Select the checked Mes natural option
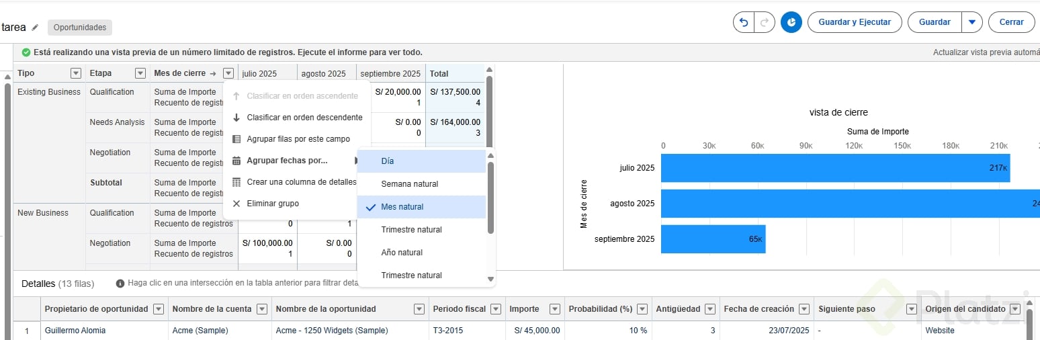 tap(402, 207)
